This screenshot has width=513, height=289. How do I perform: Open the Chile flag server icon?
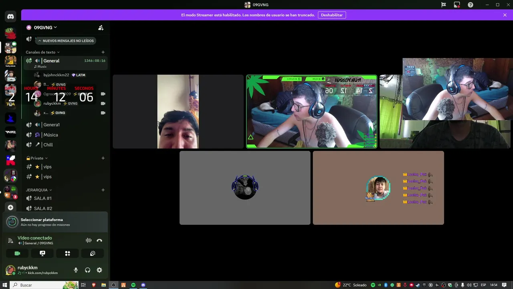10,161
